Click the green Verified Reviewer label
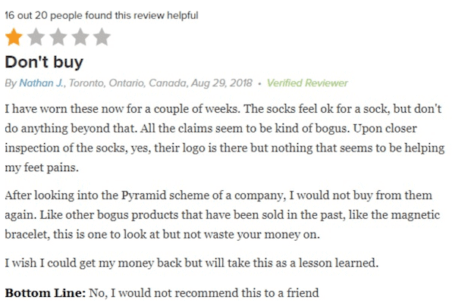This screenshot has height=303, width=455. pos(307,83)
